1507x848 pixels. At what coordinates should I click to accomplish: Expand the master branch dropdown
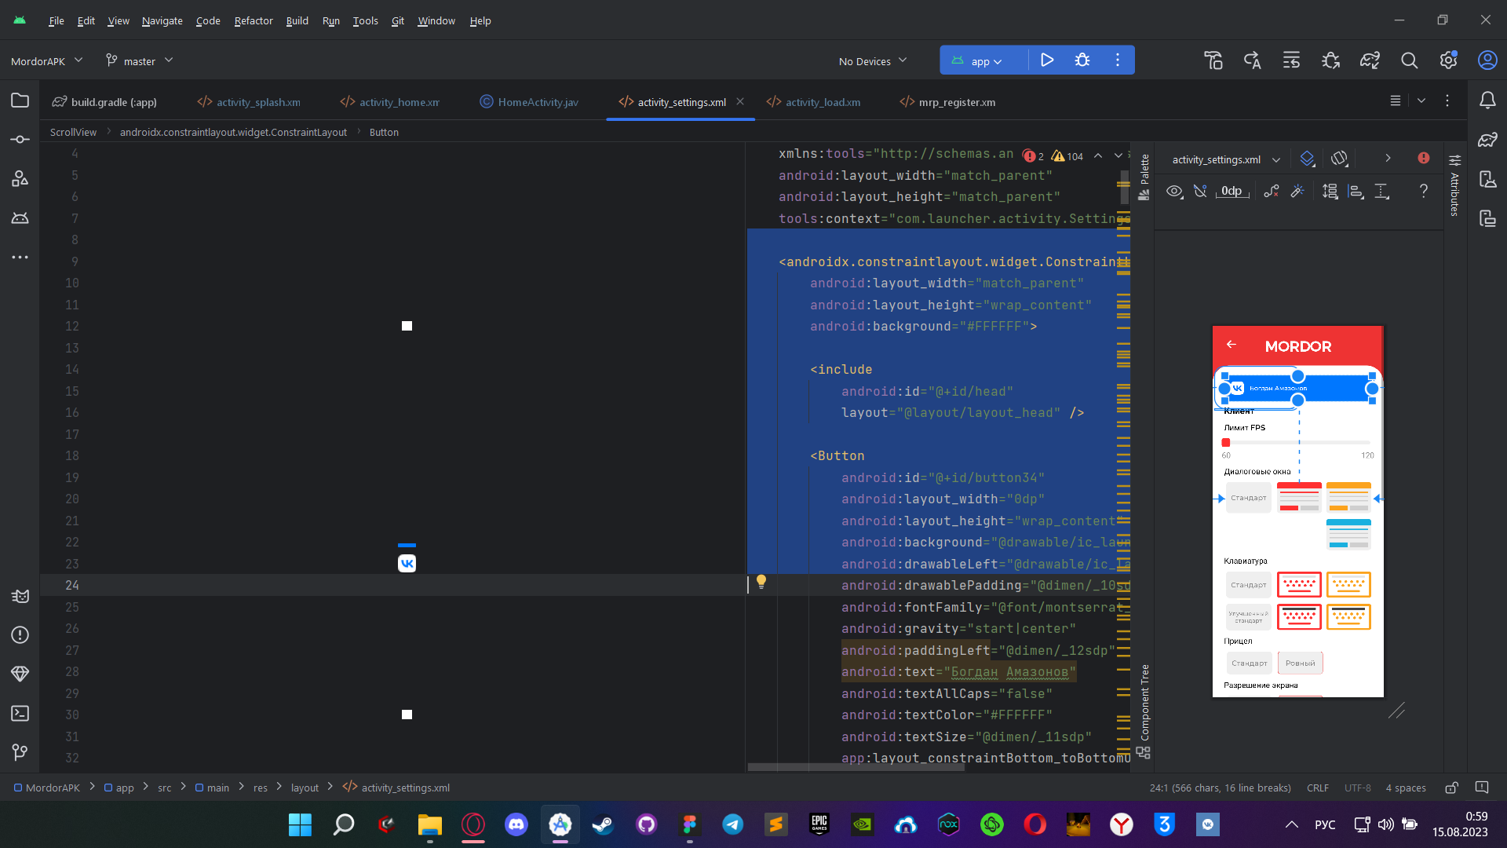pos(140,61)
